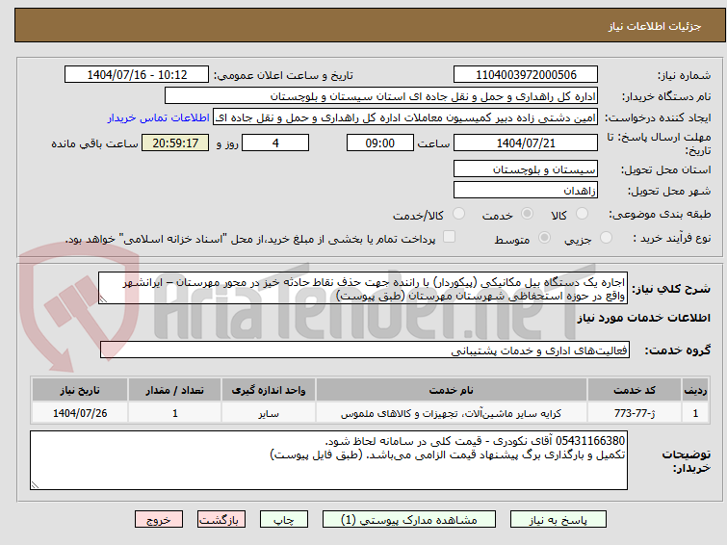Click the resize handle of توضیحات خریدار textarea
The image size is (727, 545).
pos(35,485)
